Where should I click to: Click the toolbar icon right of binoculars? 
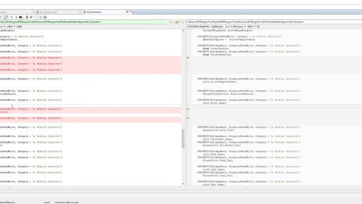pyautogui.click(x=27, y=17)
